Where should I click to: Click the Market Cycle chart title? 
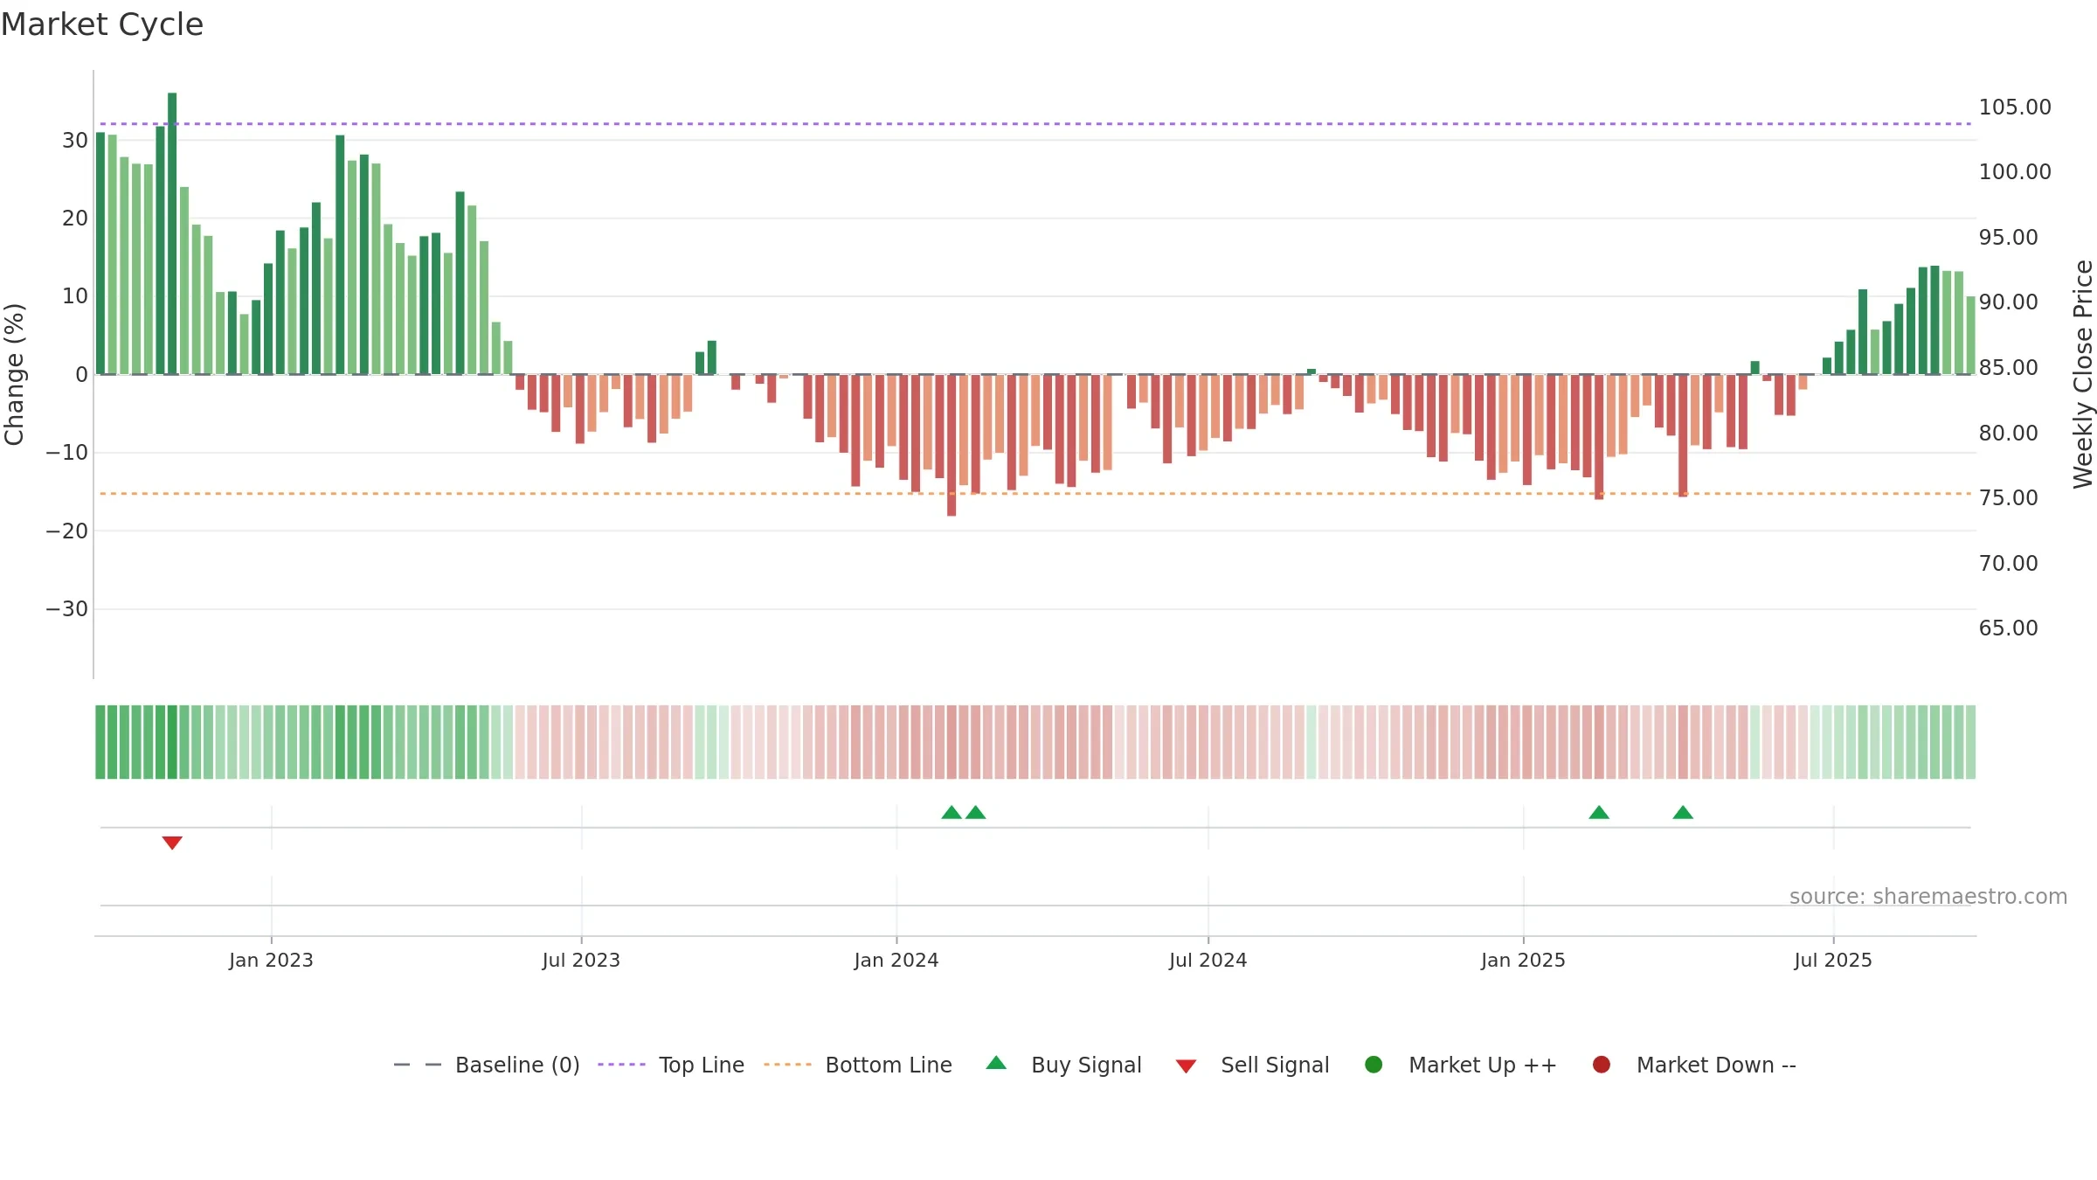[102, 24]
